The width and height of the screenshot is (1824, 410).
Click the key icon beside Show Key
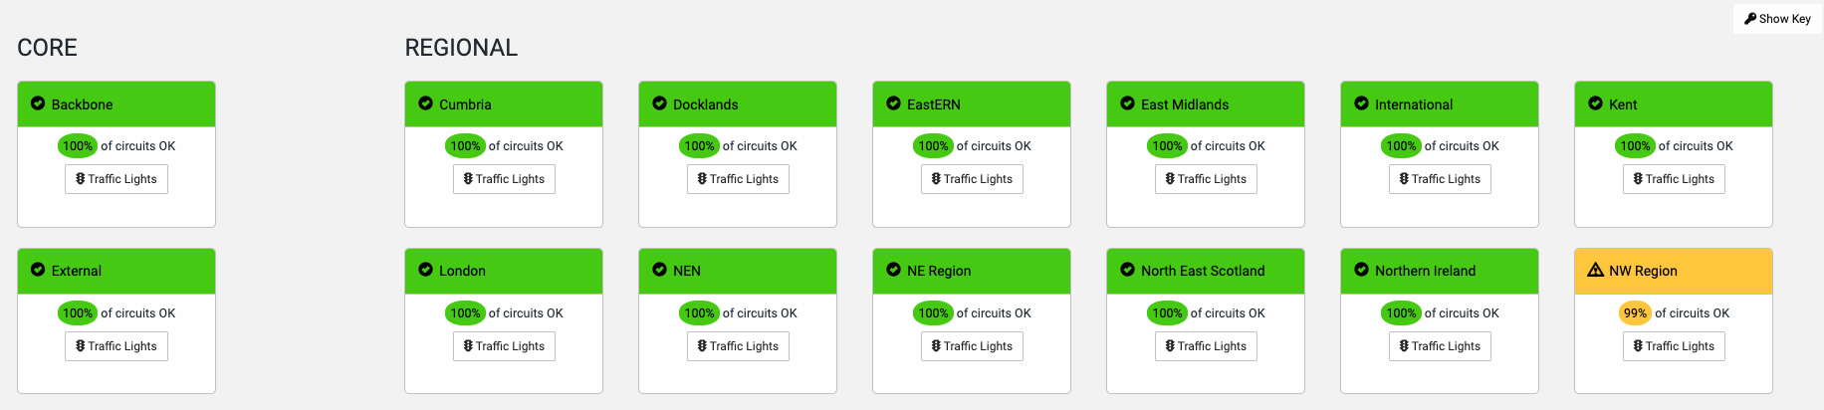coord(1750,19)
